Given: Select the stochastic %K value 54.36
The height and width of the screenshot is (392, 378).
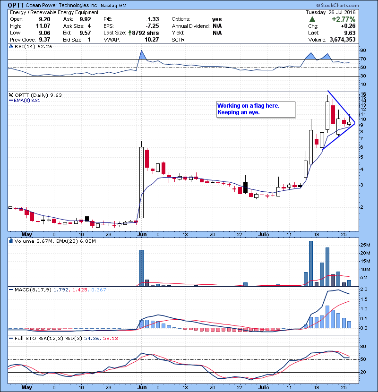Looking at the screenshot, I should [x=91, y=338].
